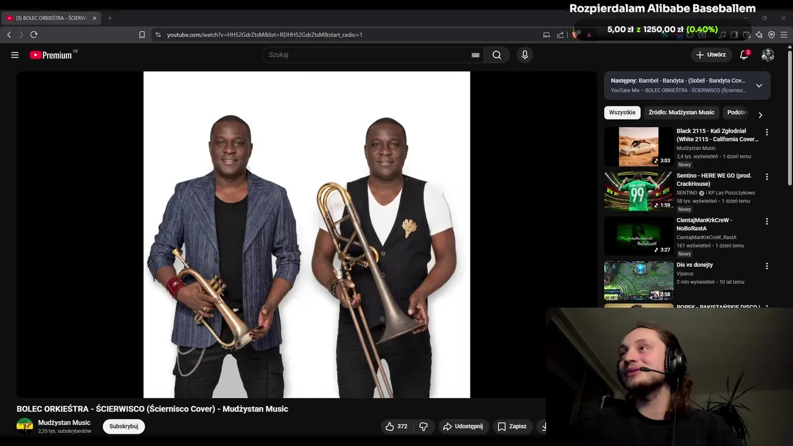Open 'Sentino - HERE WE GO' title link

click(x=714, y=180)
